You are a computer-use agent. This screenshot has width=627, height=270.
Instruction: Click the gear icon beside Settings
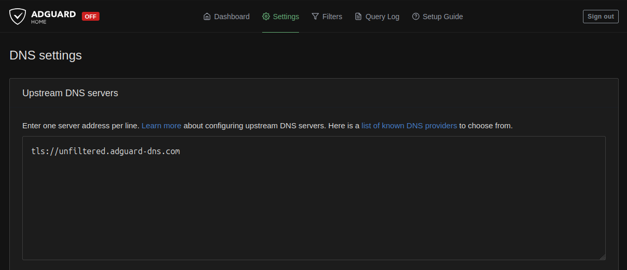tap(266, 17)
